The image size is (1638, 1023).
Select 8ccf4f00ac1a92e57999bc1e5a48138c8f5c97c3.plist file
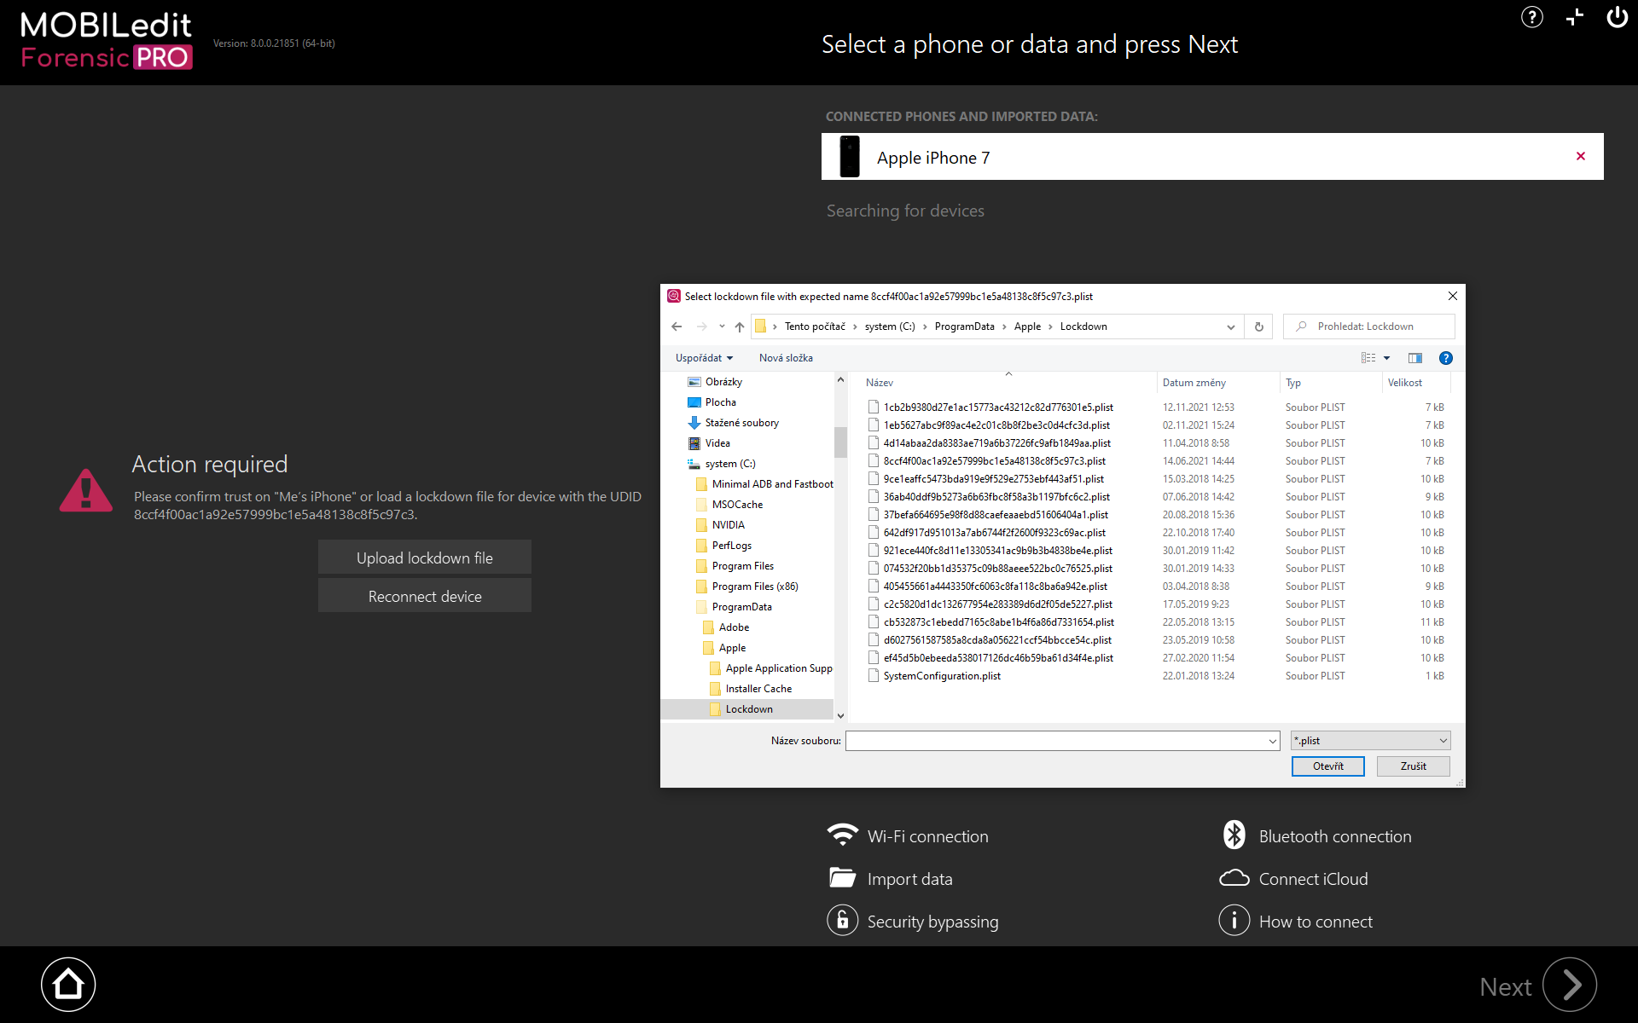(994, 461)
